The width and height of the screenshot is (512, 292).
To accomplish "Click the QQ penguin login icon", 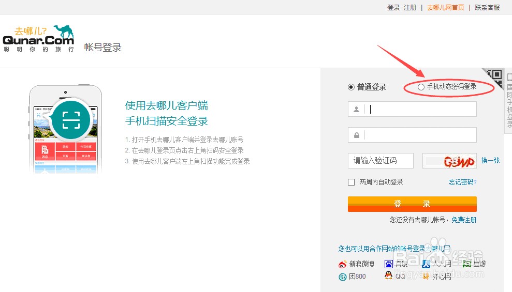I will pos(389,275).
